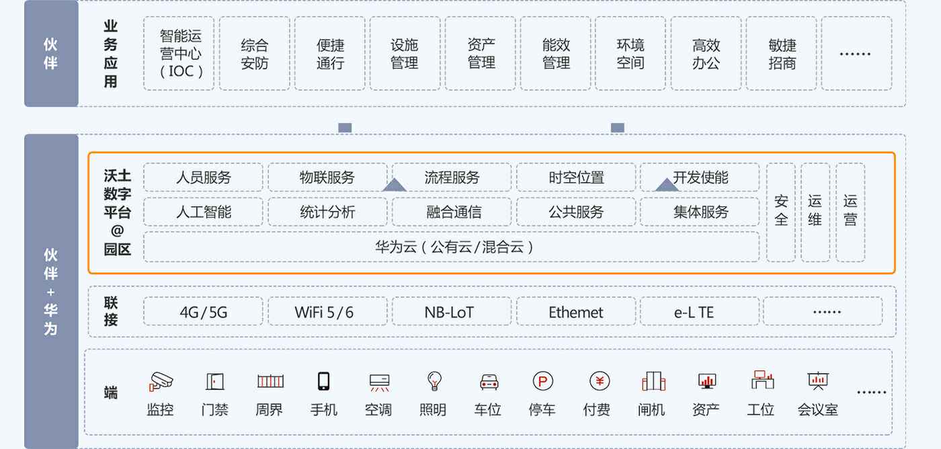The image size is (941, 449).
Task: Select the 门禁 access control door icon
Action: pos(214,382)
